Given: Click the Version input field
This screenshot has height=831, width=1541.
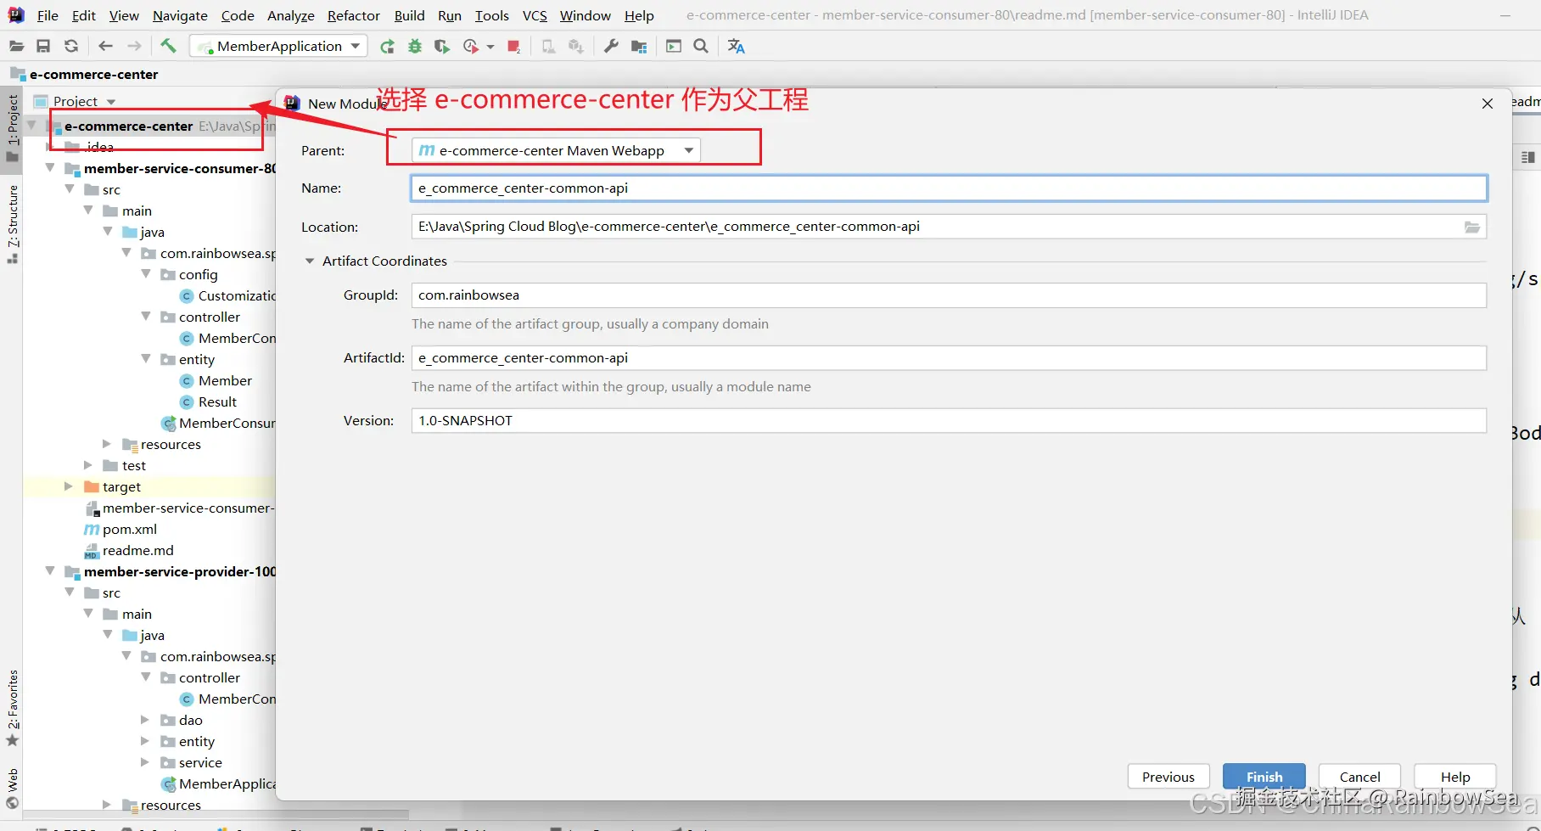Looking at the screenshot, I should pyautogui.click(x=949, y=421).
